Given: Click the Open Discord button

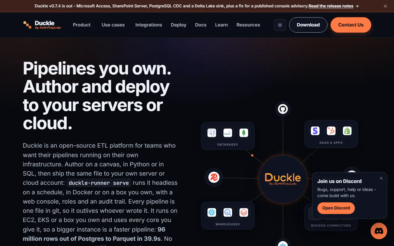Looking at the screenshot, I should 336,208.
